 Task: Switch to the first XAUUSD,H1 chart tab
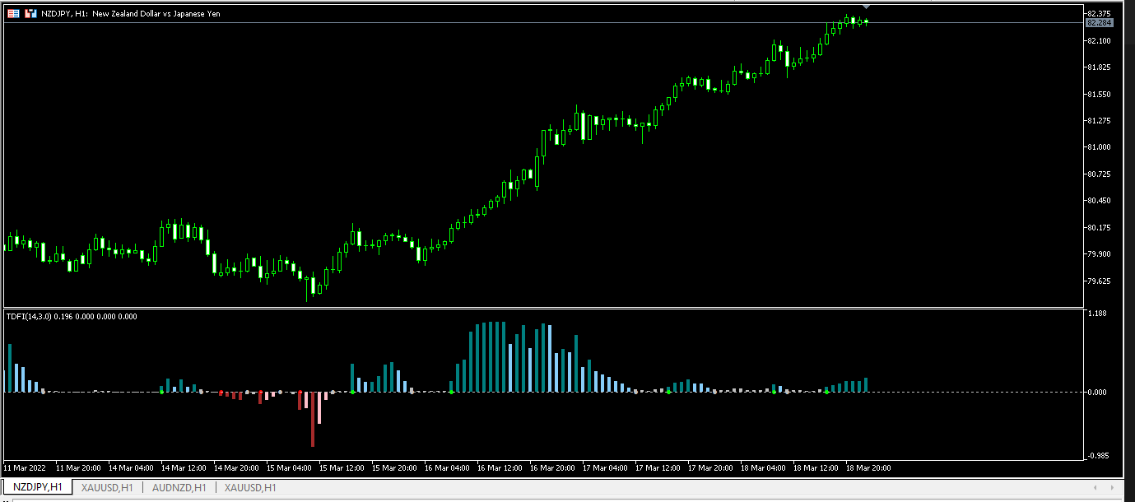(x=106, y=486)
